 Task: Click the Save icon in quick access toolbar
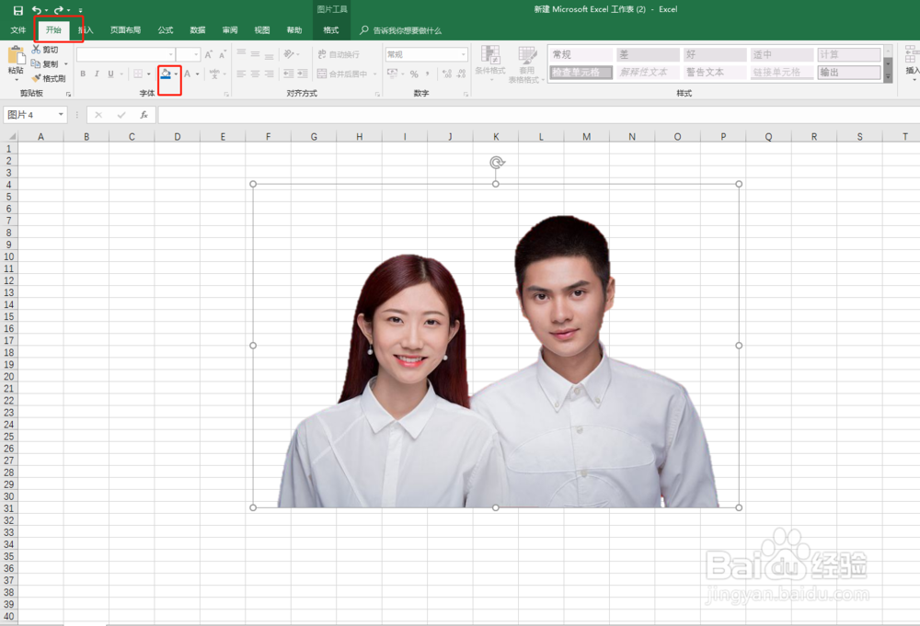[18, 10]
